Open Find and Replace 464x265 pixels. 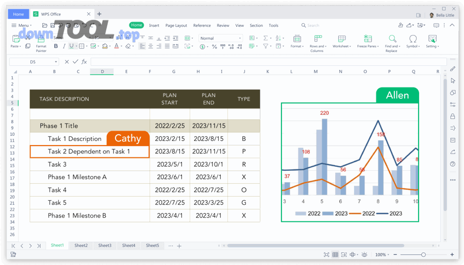point(392,43)
